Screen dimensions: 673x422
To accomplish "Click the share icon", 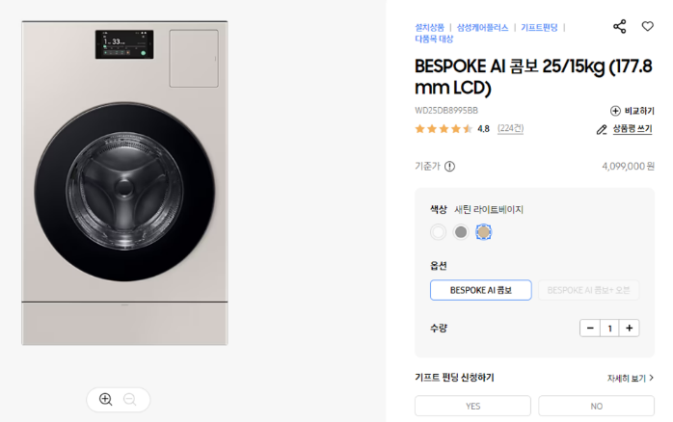I will click(619, 26).
